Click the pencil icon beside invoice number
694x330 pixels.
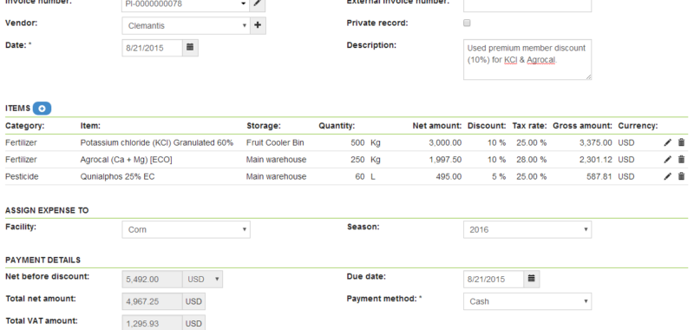pos(258,4)
